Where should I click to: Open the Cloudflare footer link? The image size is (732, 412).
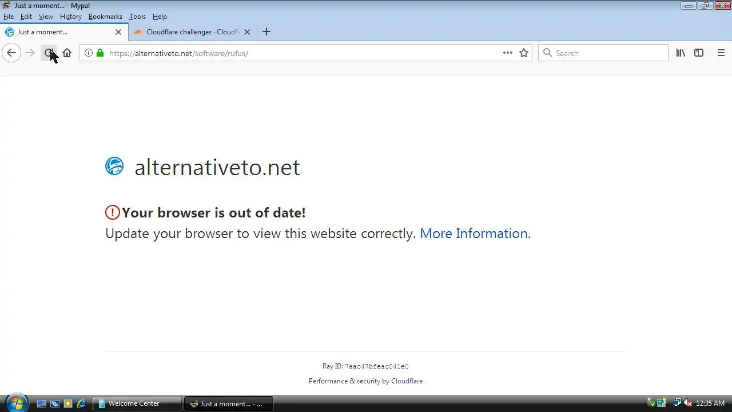pos(407,381)
